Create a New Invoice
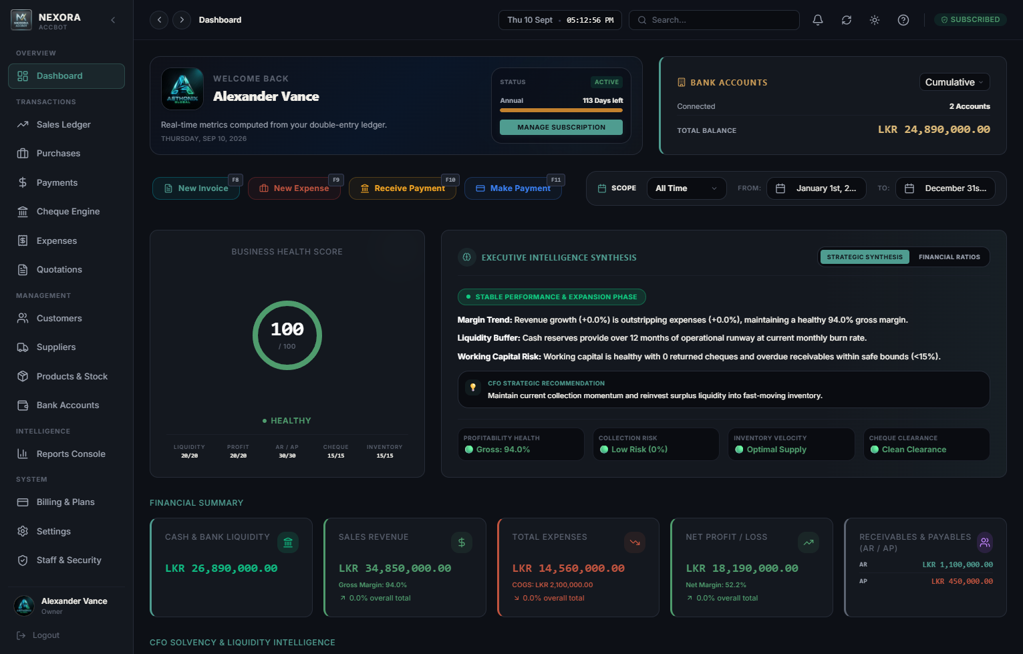The image size is (1023, 654). click(x=196, y=188)
